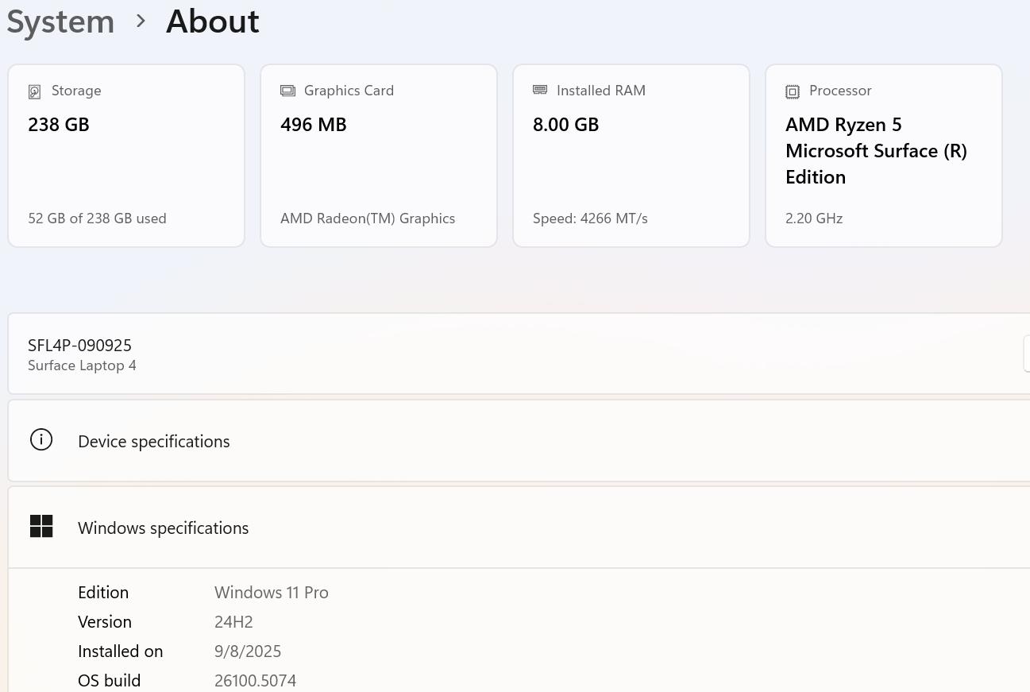Click the 'Graphics Card' card title
The width and height of the screenshot is (1030, 692).
(349, 91)
